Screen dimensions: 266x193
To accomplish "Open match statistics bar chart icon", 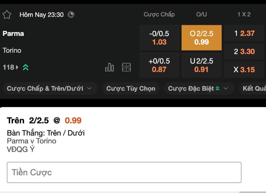I will 109,67.
